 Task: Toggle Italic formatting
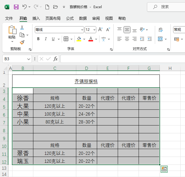tap(46, 39)
